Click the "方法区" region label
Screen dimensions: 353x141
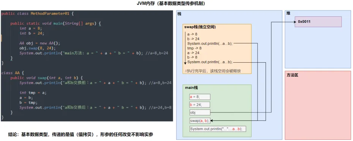(292, 75)
